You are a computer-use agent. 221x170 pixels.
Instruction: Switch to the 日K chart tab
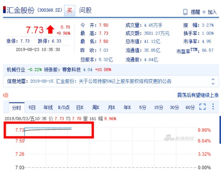click(x=80, y=108)
